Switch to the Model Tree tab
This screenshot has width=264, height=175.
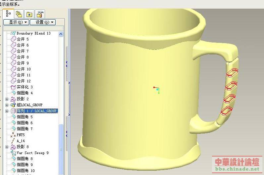pos(8,14)
